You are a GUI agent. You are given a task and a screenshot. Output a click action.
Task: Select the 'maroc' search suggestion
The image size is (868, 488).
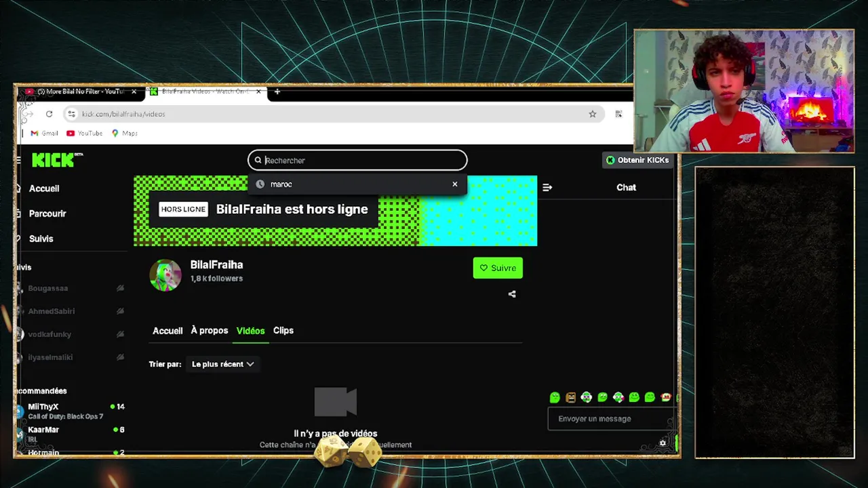pos(357,184)
